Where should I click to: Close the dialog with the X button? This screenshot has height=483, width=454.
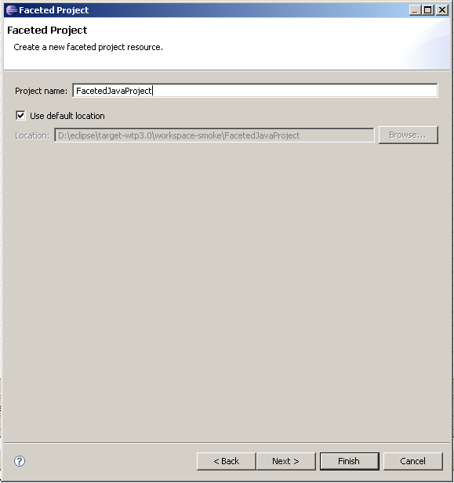point(442,10)
